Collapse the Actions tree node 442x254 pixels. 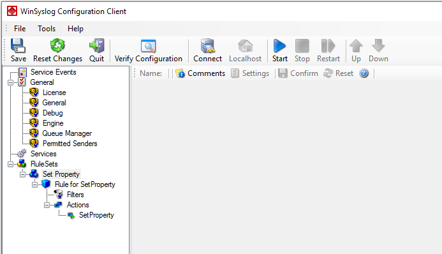point(47,205)
